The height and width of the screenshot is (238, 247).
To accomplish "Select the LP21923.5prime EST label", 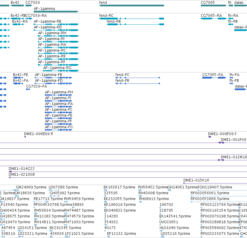I will coord(79,234).
